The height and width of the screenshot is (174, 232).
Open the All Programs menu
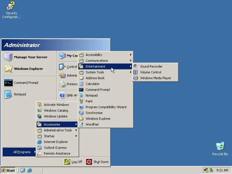point(19,152)
